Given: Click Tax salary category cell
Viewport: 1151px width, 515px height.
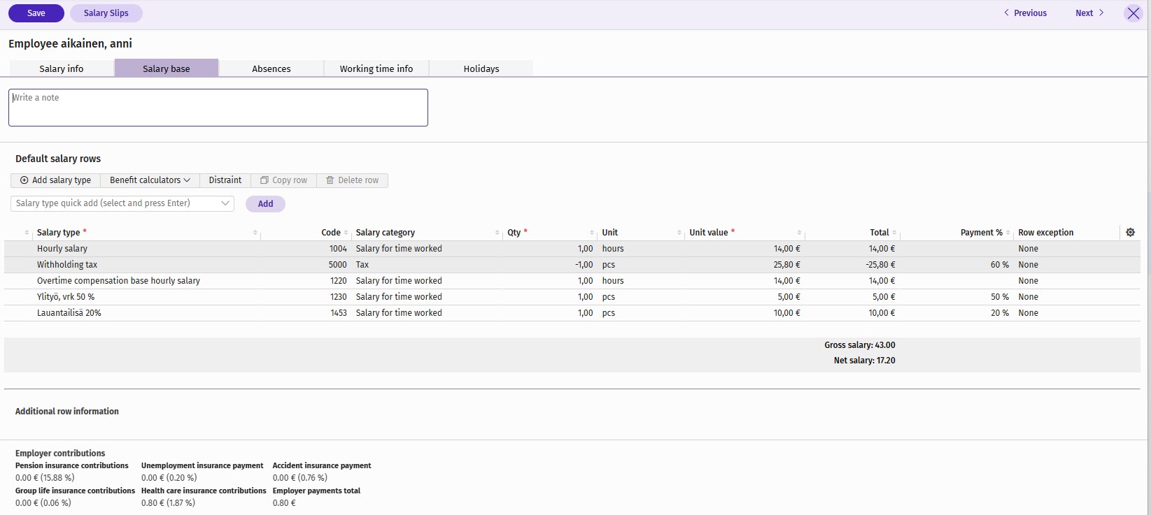Looking at the screenshot, I should pos(362,265).
